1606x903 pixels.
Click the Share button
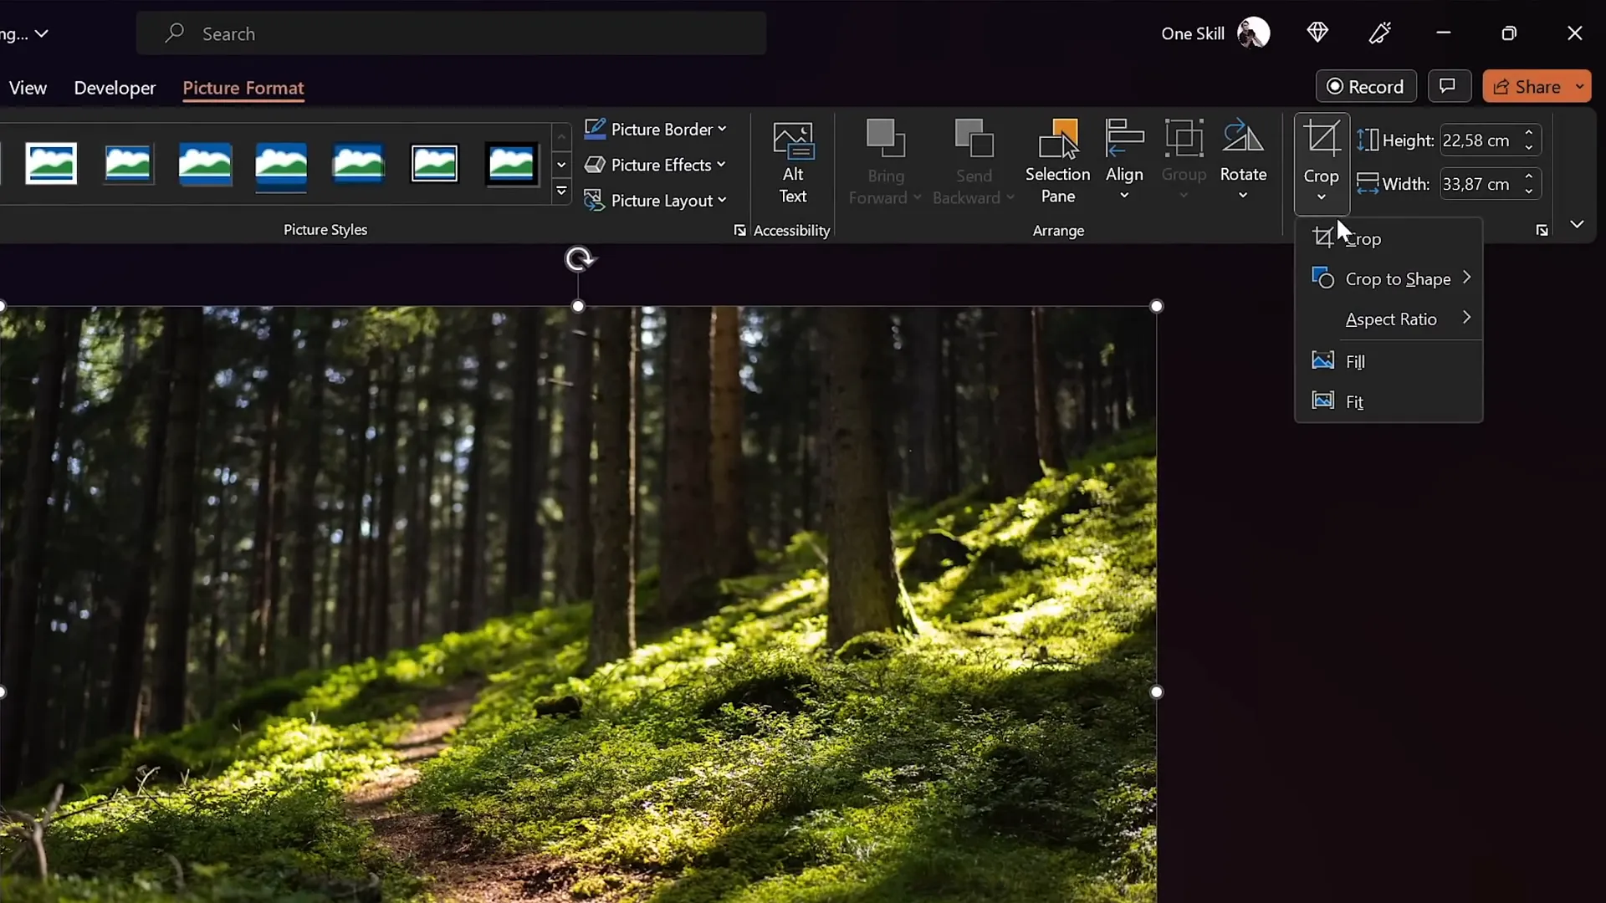pyautogui.click(x=1527, y=86)
